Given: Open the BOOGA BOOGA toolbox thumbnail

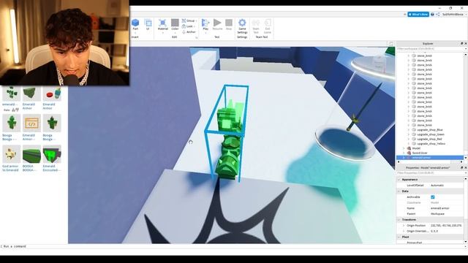Looking at the screenshot, I should [31, 154].
